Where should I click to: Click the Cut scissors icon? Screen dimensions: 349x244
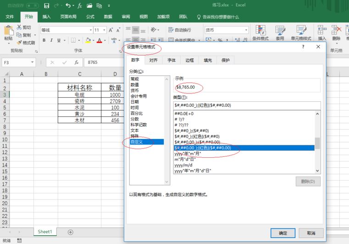(x=19, y=27)
